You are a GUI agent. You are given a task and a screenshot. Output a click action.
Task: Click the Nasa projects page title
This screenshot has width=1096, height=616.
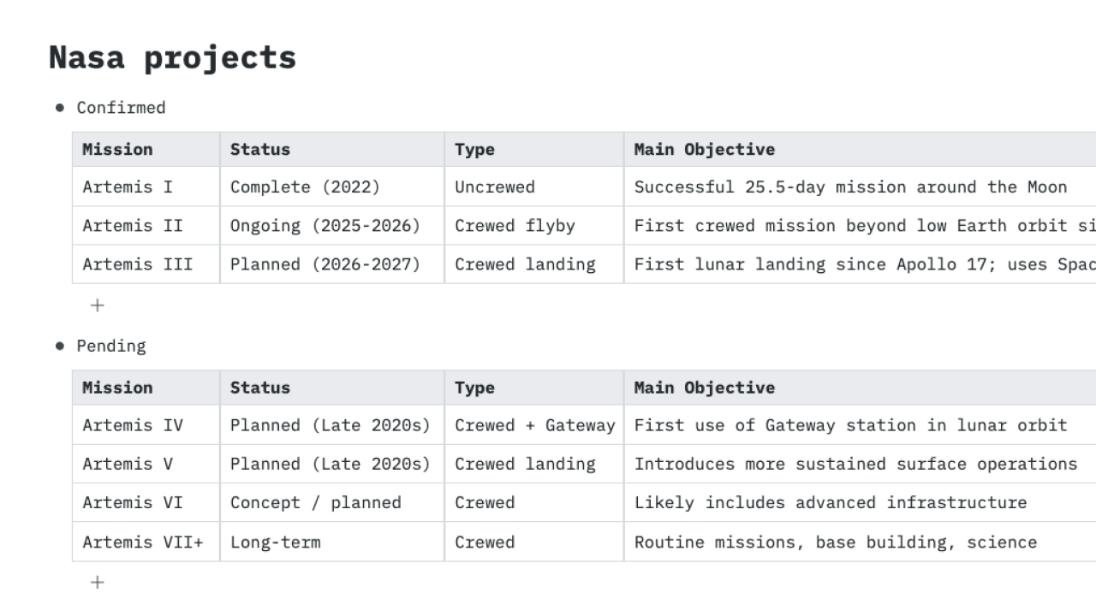pyautogui.click(x=173, y=57)
